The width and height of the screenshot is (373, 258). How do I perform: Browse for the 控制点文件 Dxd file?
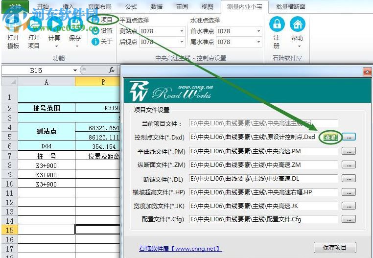[x=349, y=138]
